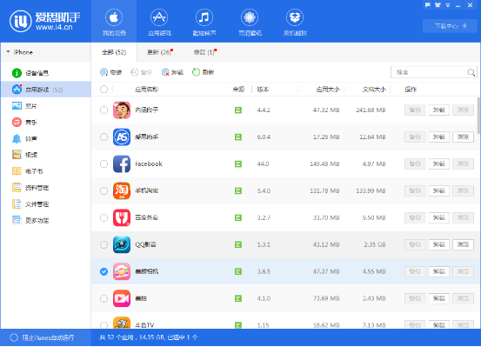This screenshot has width=481, height=347.
Task: Click the browse button on the QQ app row
Action: tap(463, 244)
